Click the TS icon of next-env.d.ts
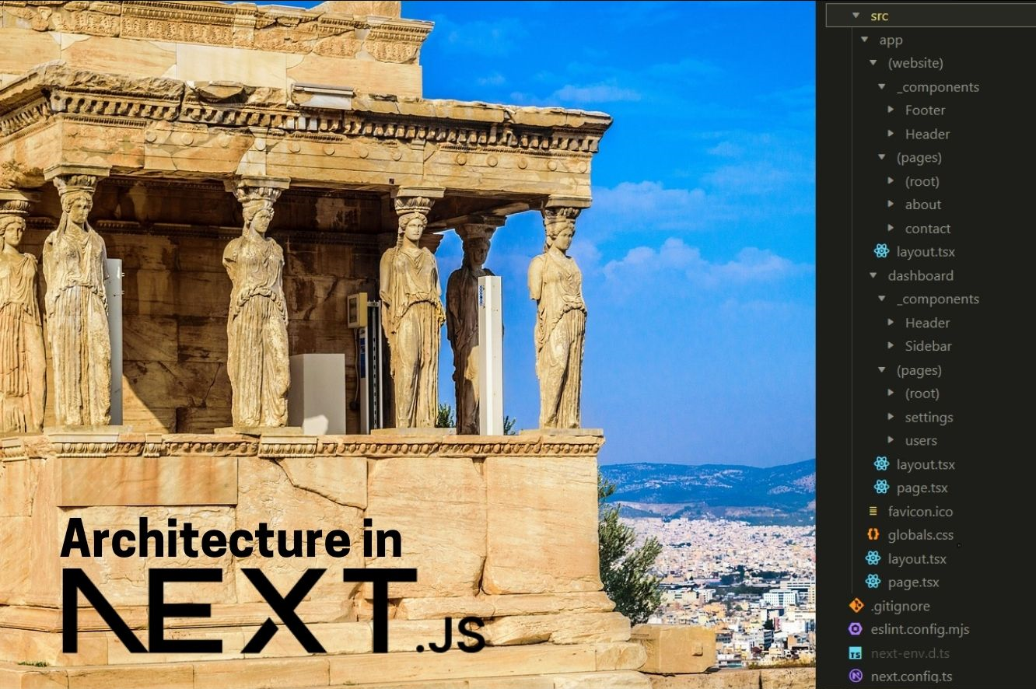Image resolution: width=1036 pixels, height=689 pixels. (x=856, y=652)
